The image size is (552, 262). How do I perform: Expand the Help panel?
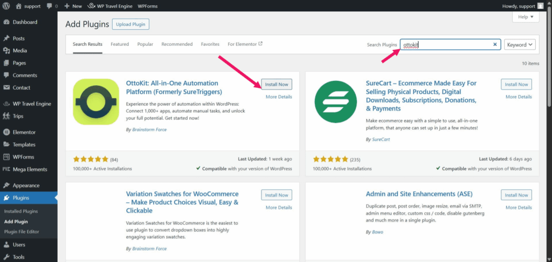(526, 17)
